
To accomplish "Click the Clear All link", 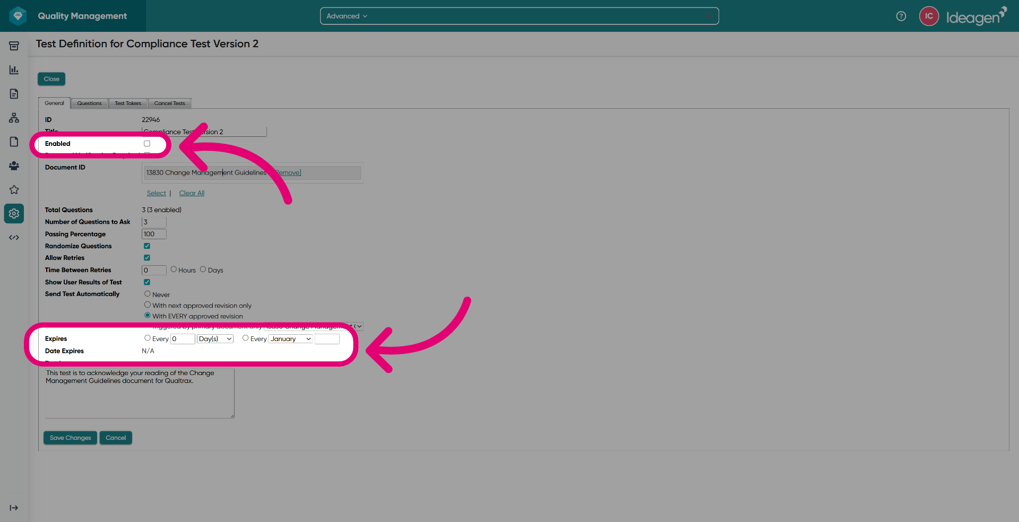I will click(x=192, y=193).
